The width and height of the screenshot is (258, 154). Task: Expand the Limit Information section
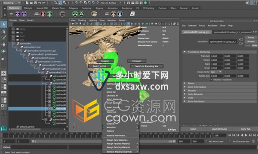[x=184, y=87]
